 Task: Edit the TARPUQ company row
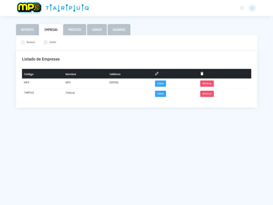click(160, 94)
